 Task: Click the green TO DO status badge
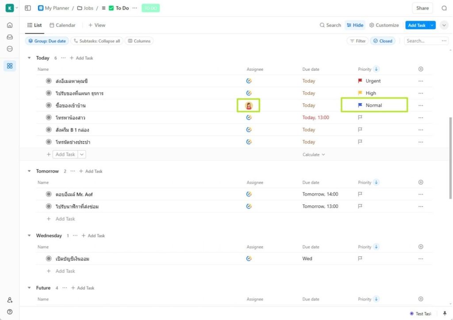tap(150, 8)
